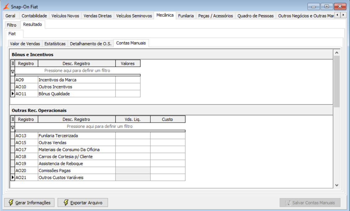The height and width of the screenshot is (211, 350).
Task: Select the Mecânica tab
Action: pyautogui.click(x=165, y=15)
